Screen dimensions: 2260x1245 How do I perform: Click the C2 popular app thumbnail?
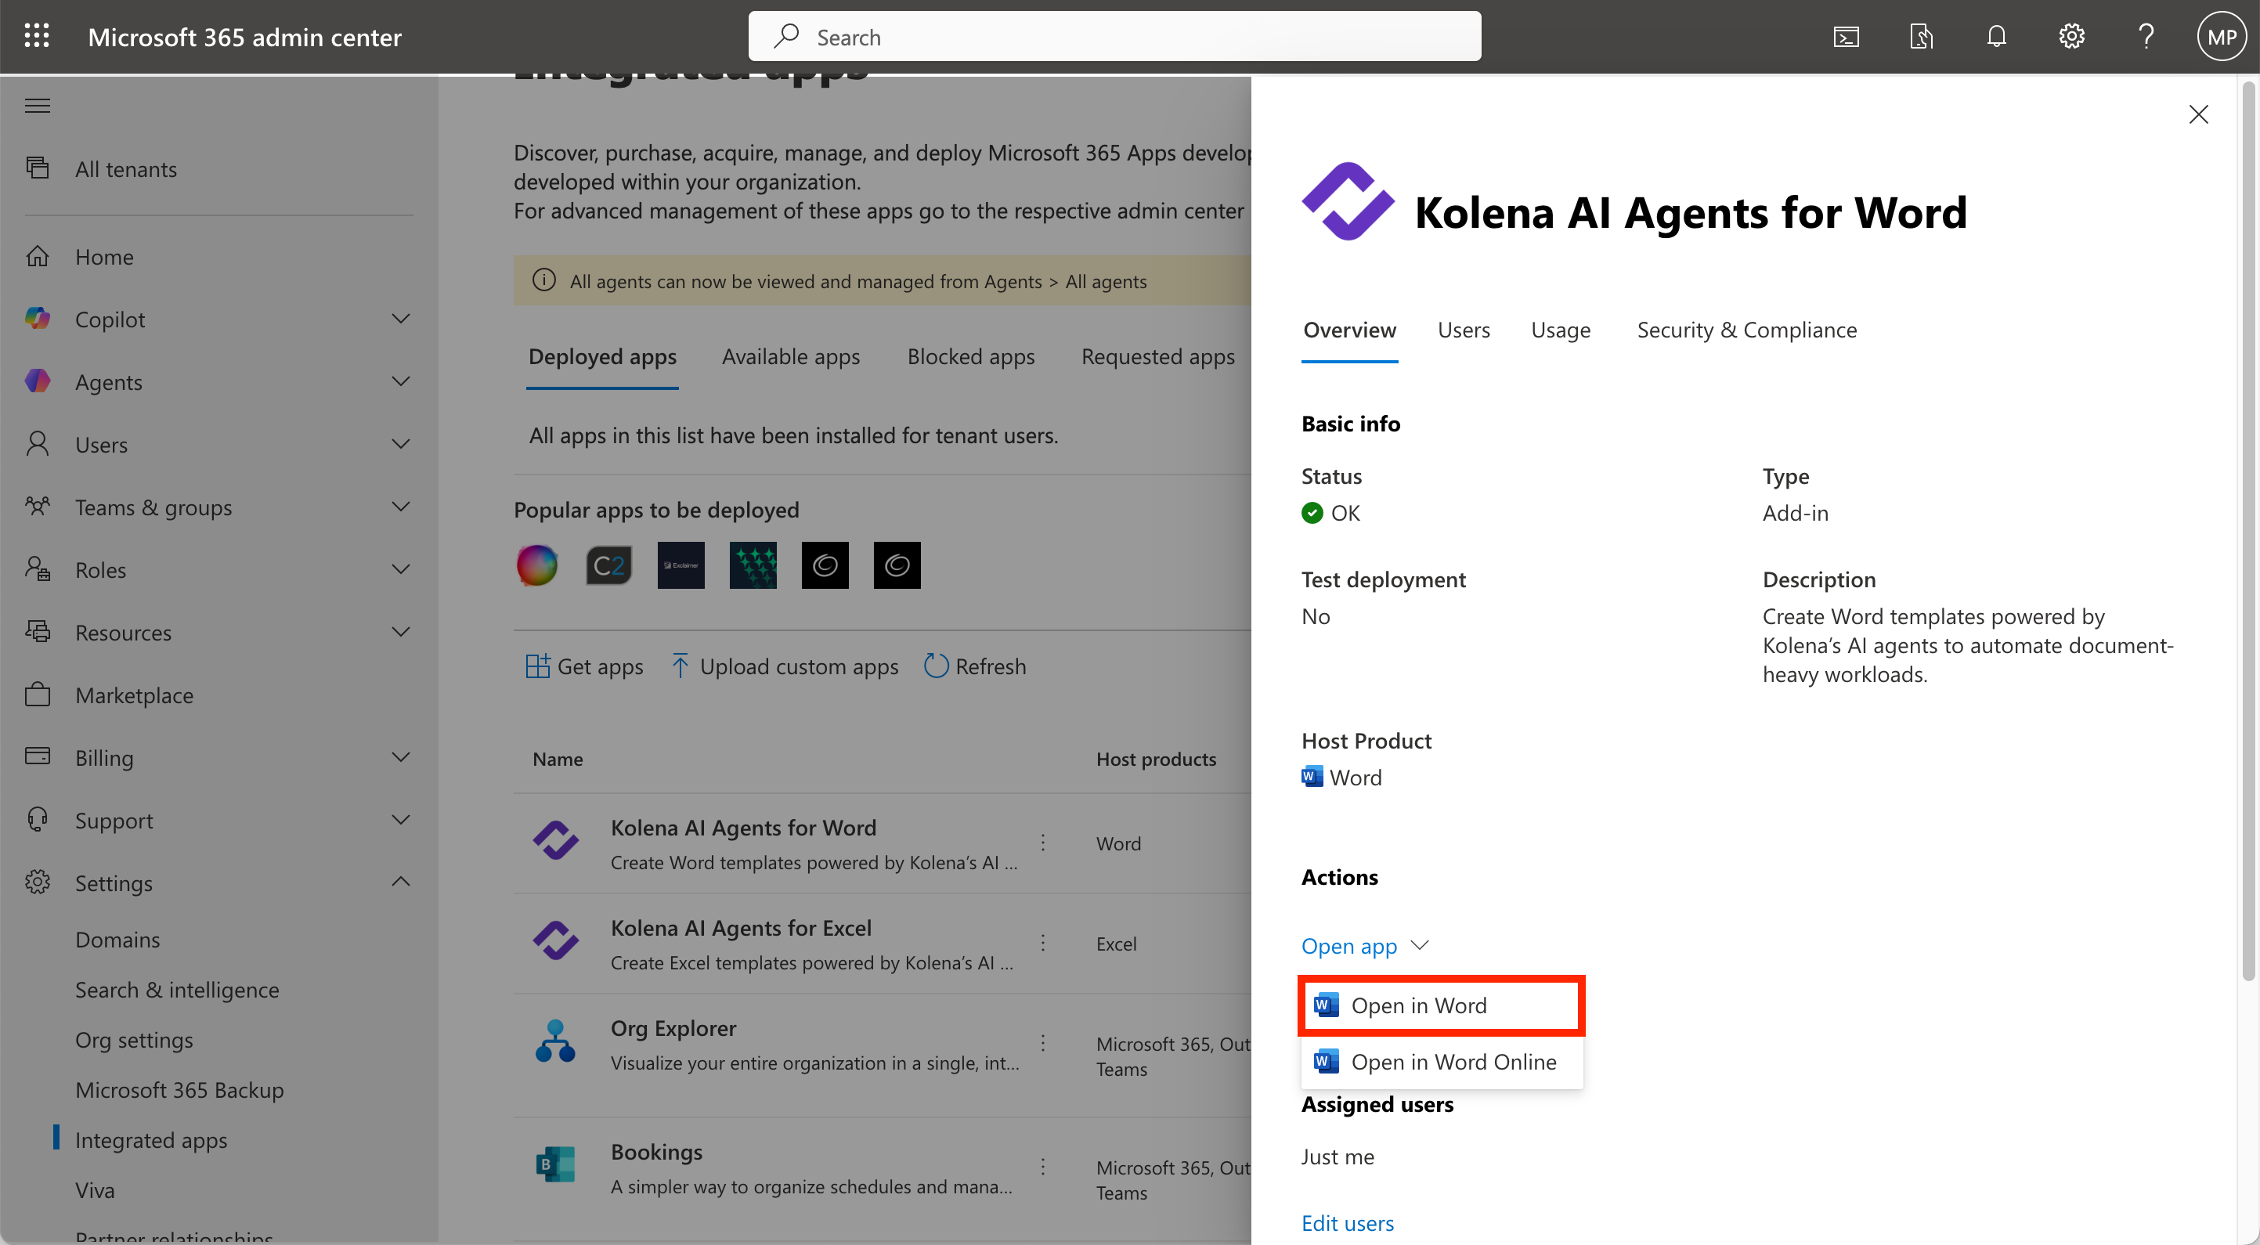[609, 565]
